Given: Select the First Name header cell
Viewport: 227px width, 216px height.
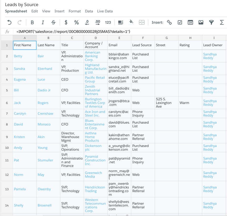Looking at the screenshot, I should click(25, 45).
